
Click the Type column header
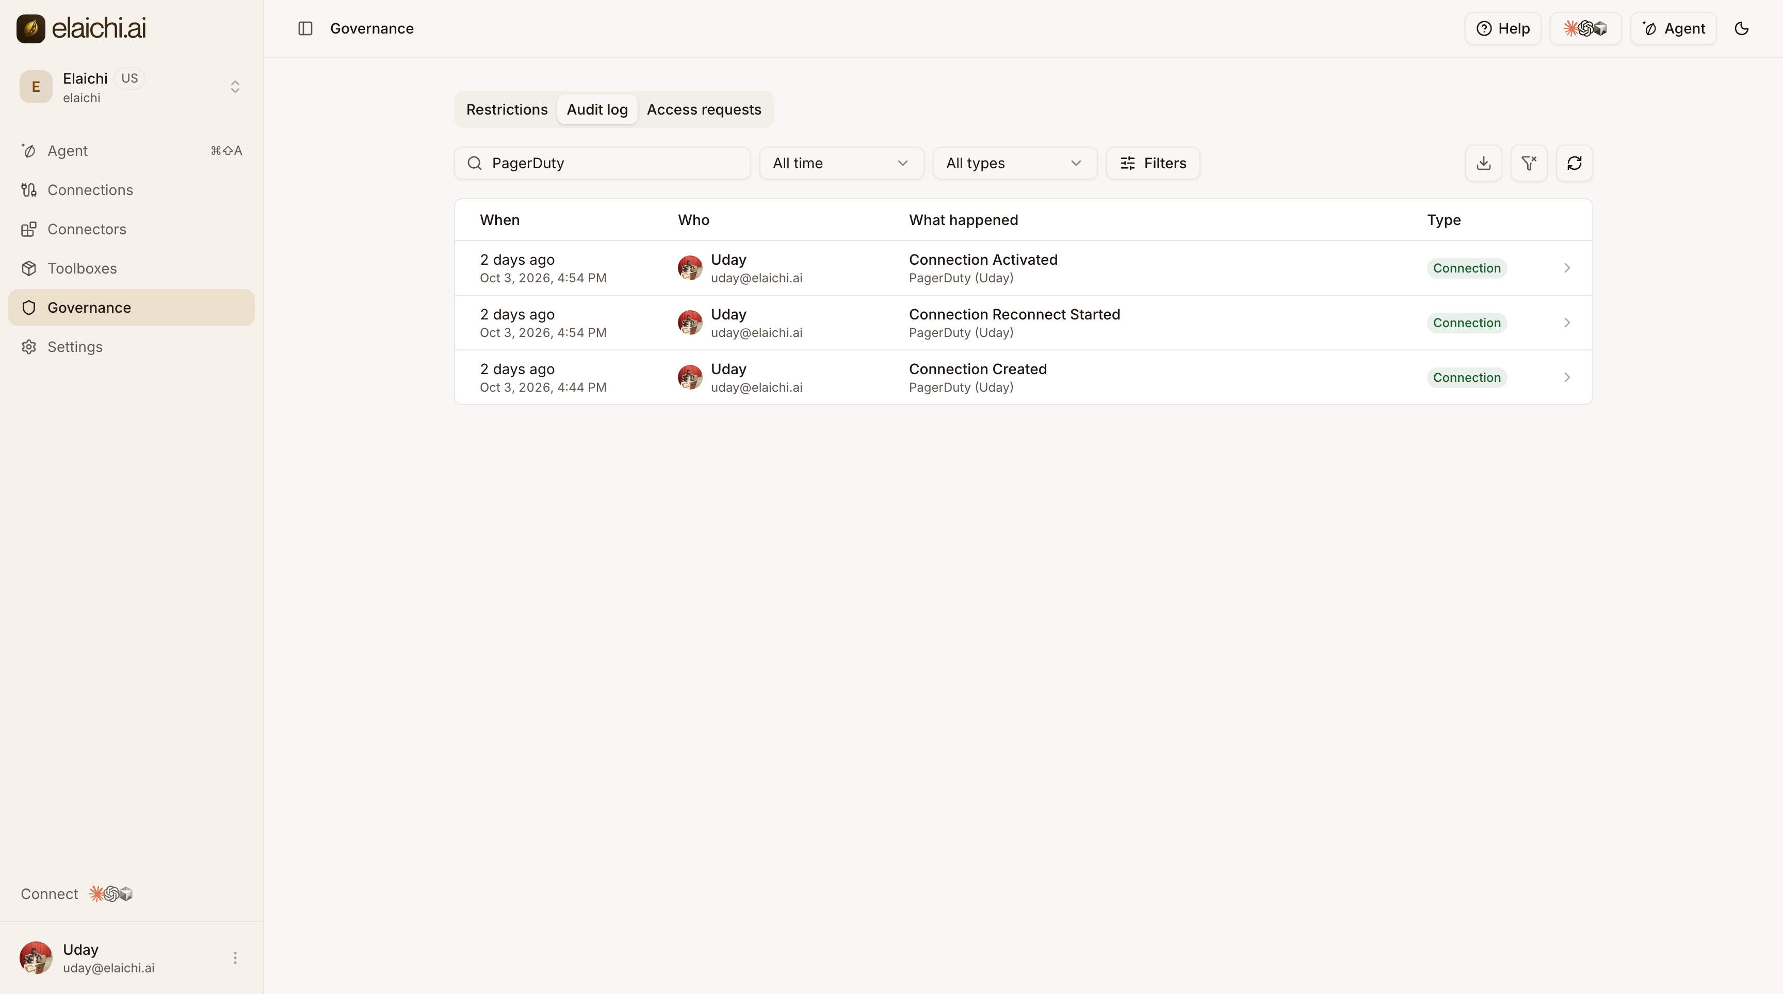[1443, 220]
